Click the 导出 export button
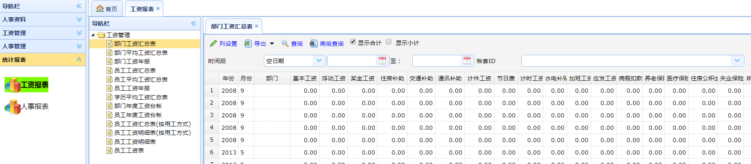The image size is (751, 164). (x=255, y=43)
